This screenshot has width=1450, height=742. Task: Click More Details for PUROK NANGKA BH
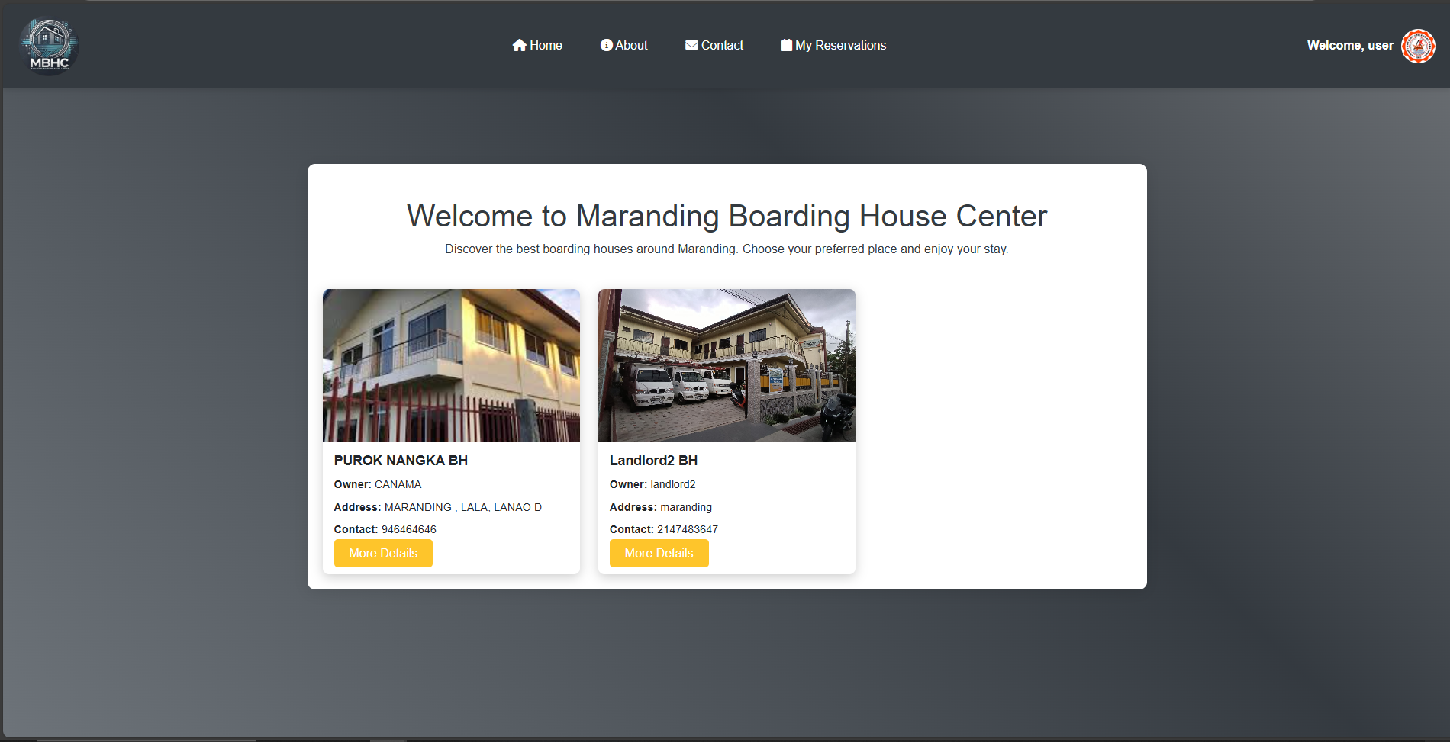pyautogui.click(x=382, y=553)
